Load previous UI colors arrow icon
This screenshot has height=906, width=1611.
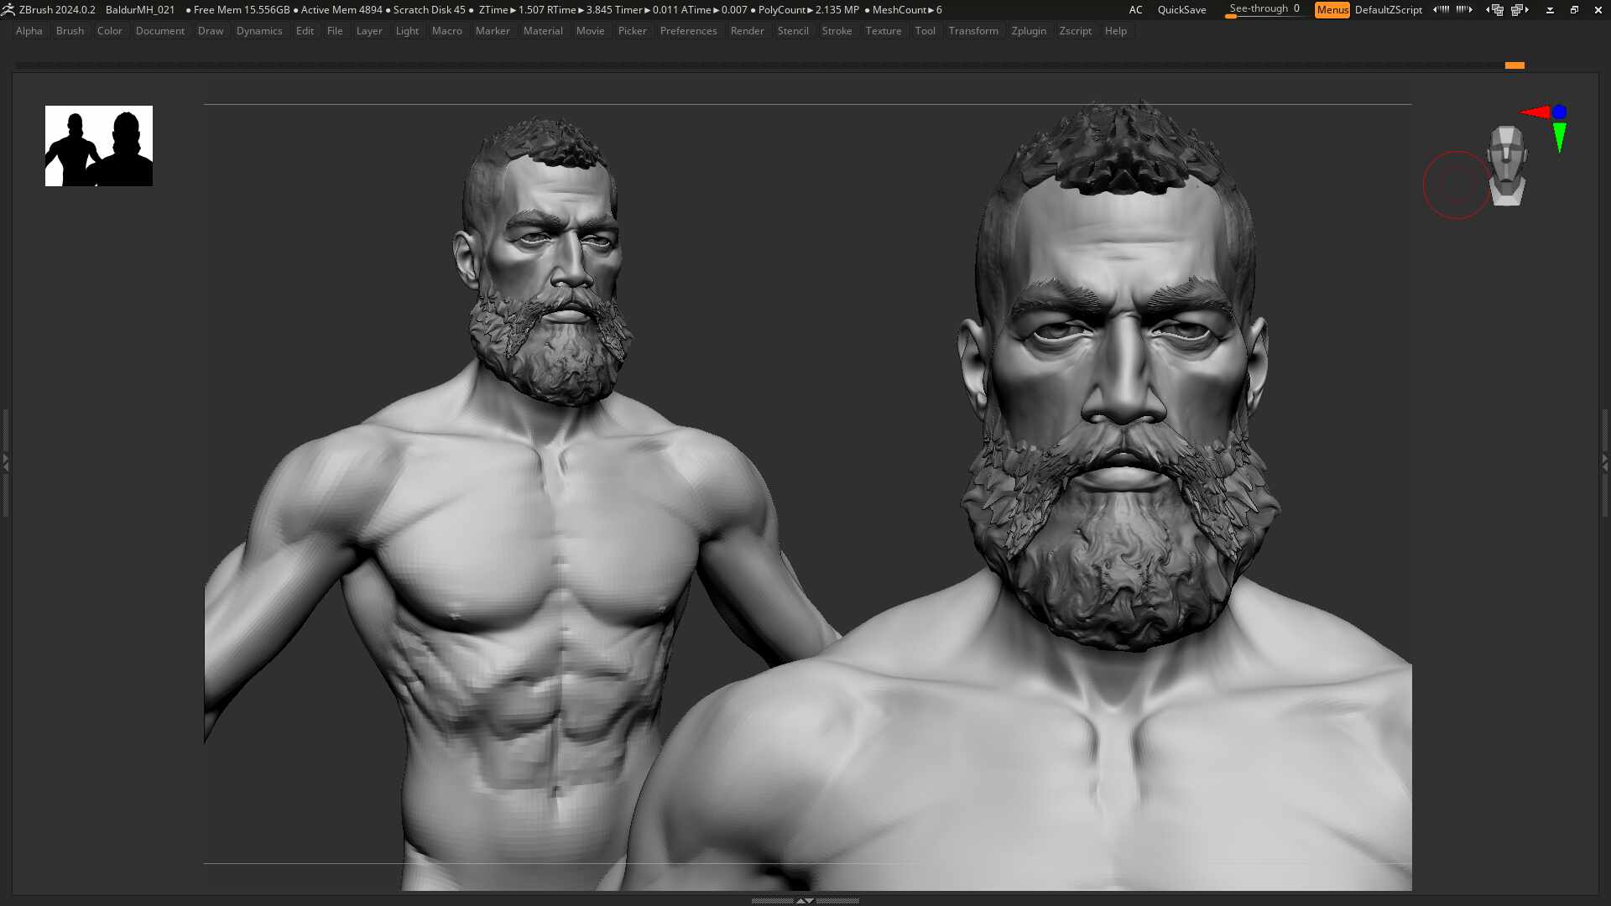pyautogui.click(x=1442, y=10)
